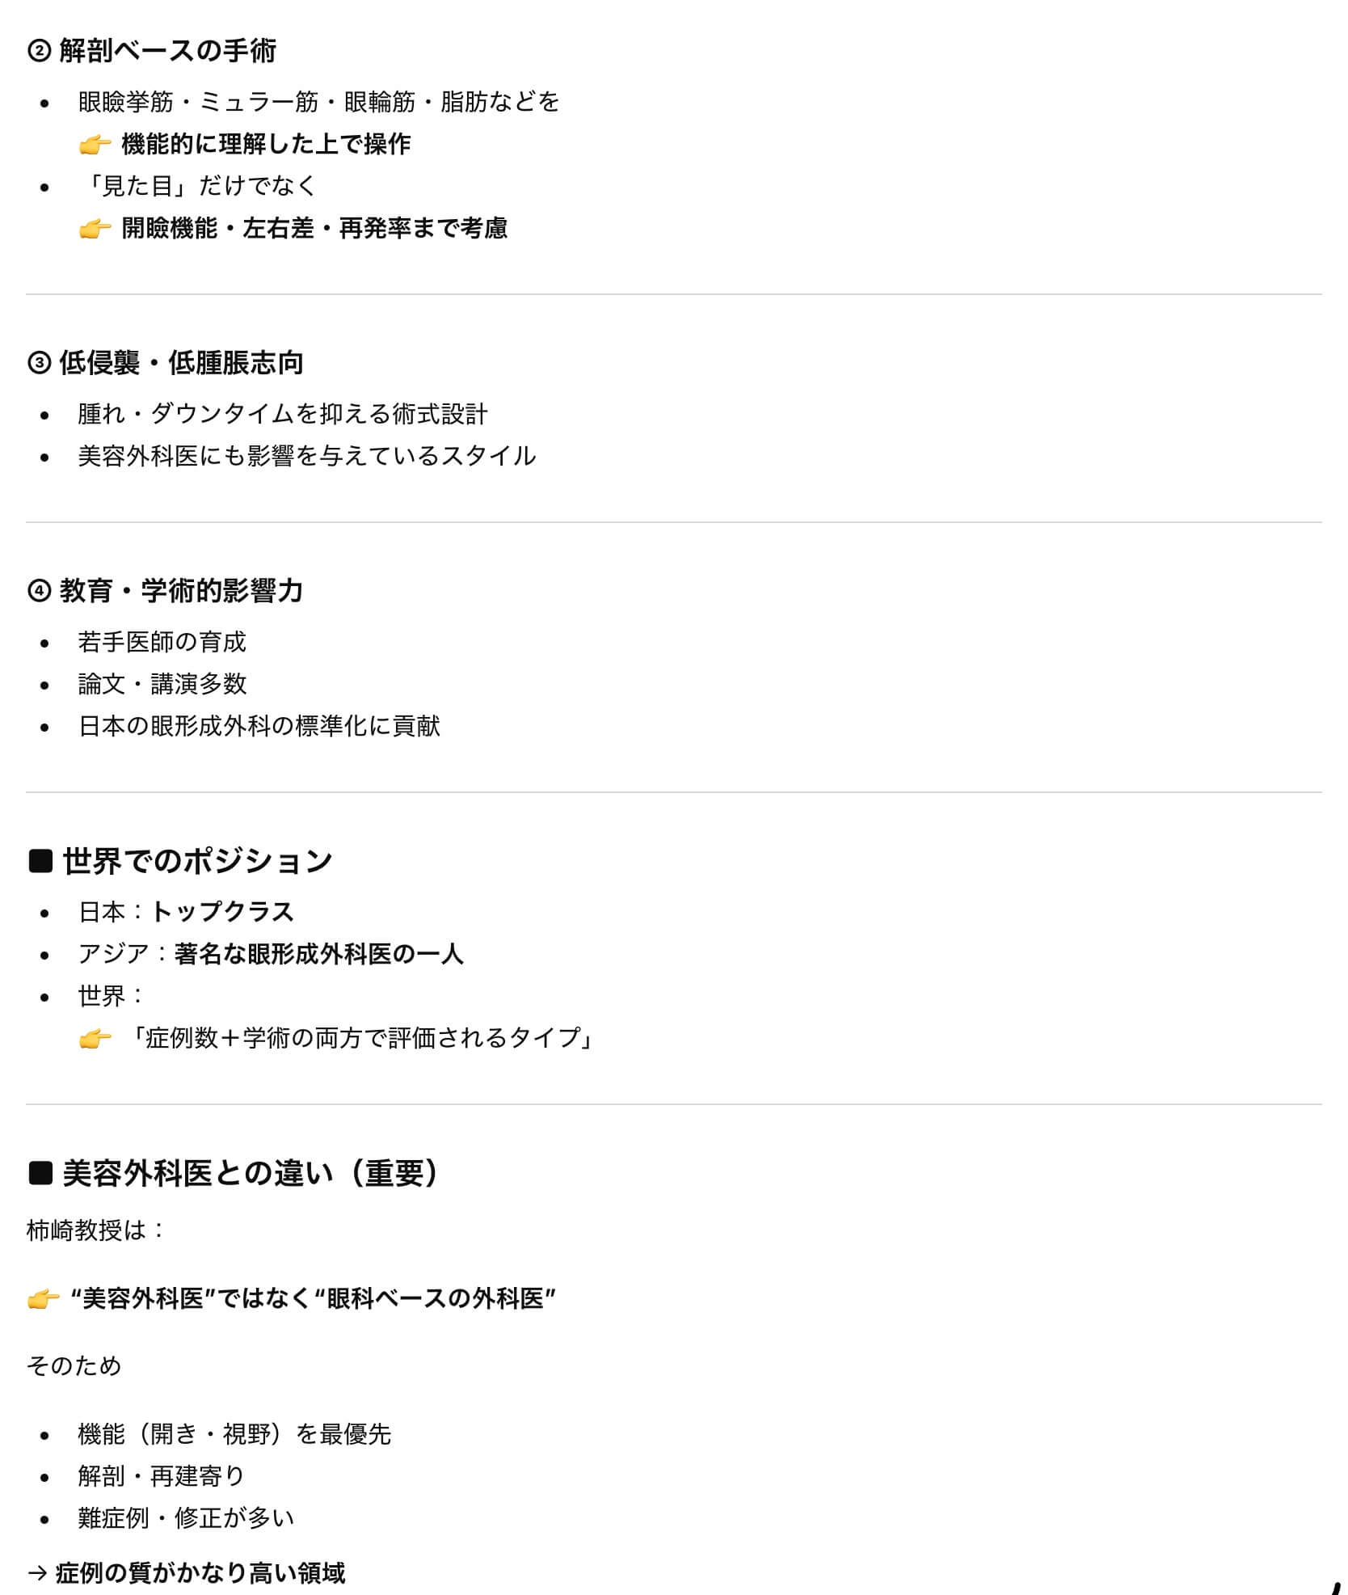
Task: Click the bold text トップクラス
Action: click(222, 912)
